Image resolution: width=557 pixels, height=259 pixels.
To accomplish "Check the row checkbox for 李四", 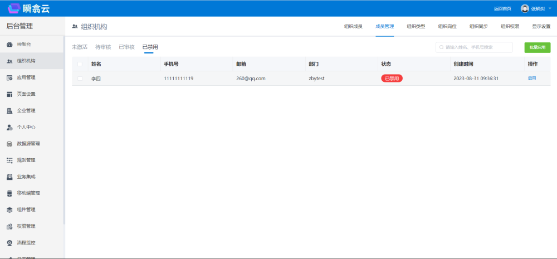I will [x=80, y=79].
